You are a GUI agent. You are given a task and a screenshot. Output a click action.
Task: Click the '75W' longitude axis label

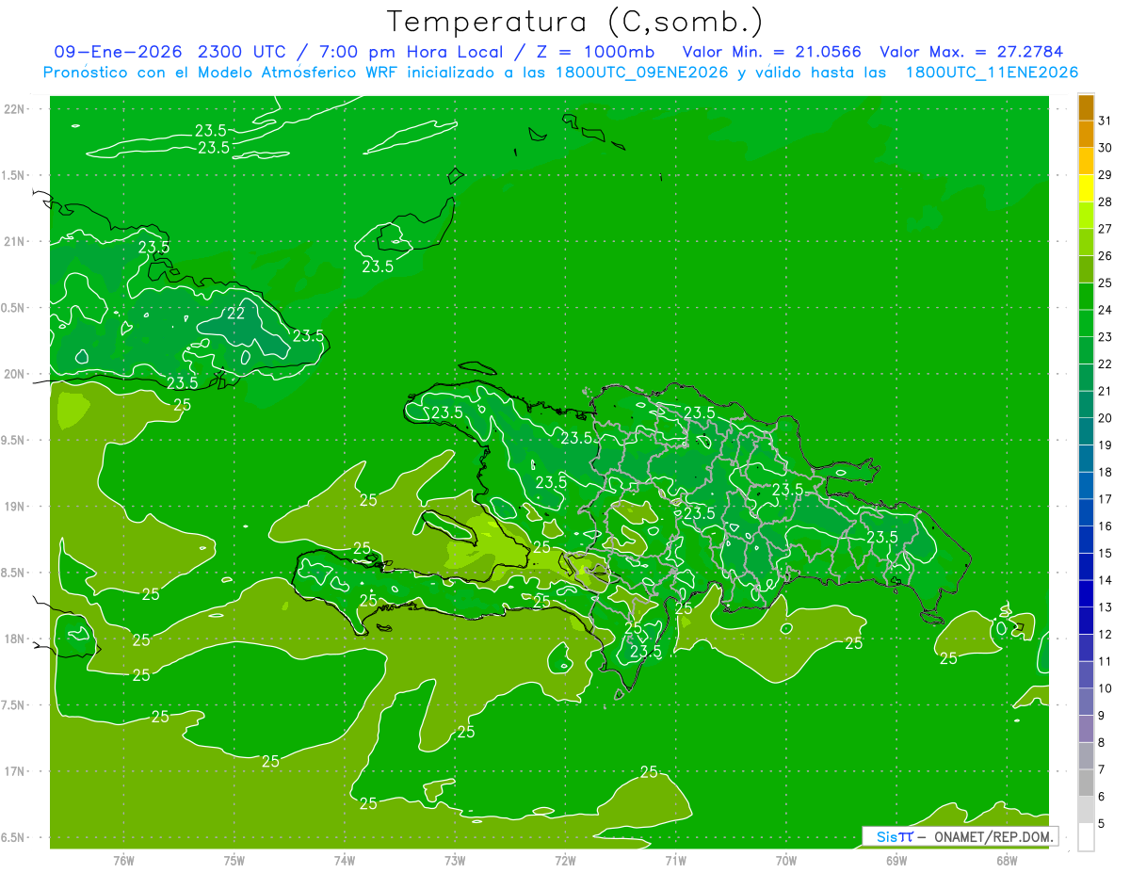point(234,861)
